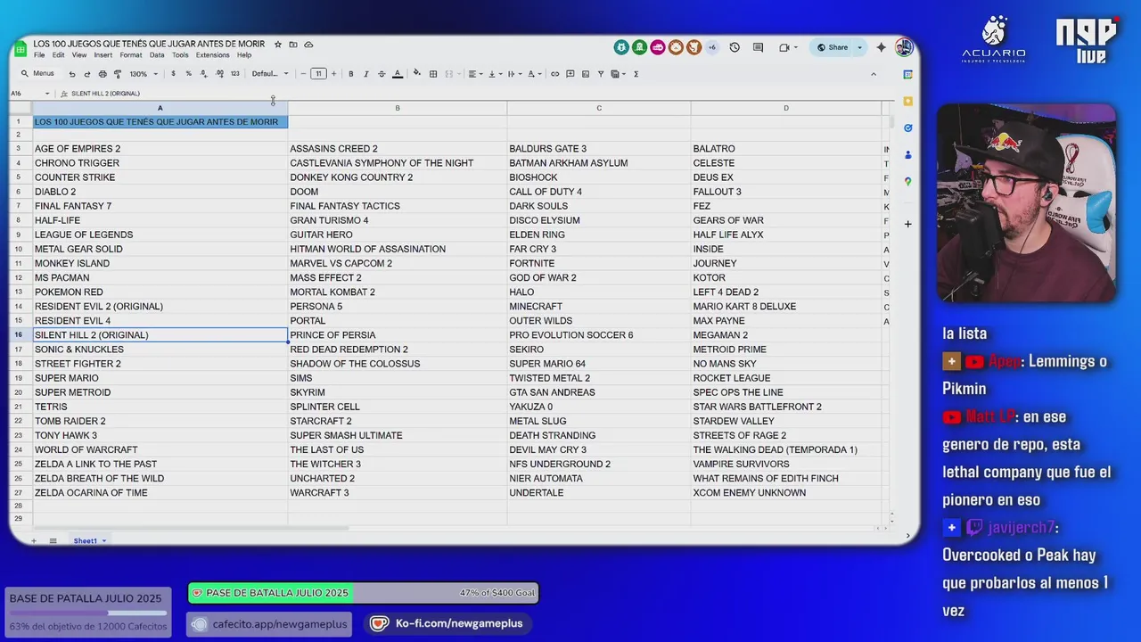1141x642 pixels.
Task: Open the Data menu
Action: click(x=157, y=55)
